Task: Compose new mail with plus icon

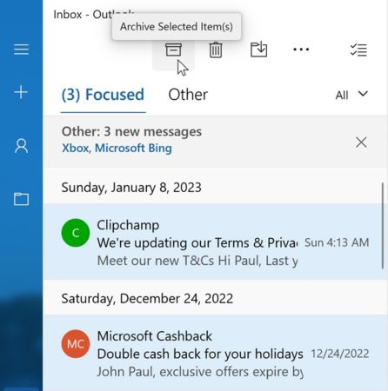Action: pyautogui.click(x=21, y=92)
